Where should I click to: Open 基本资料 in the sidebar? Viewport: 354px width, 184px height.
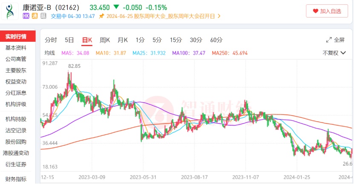point(16,48)
